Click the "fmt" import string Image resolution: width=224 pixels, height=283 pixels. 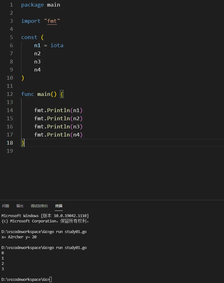(x=52, y=21)
